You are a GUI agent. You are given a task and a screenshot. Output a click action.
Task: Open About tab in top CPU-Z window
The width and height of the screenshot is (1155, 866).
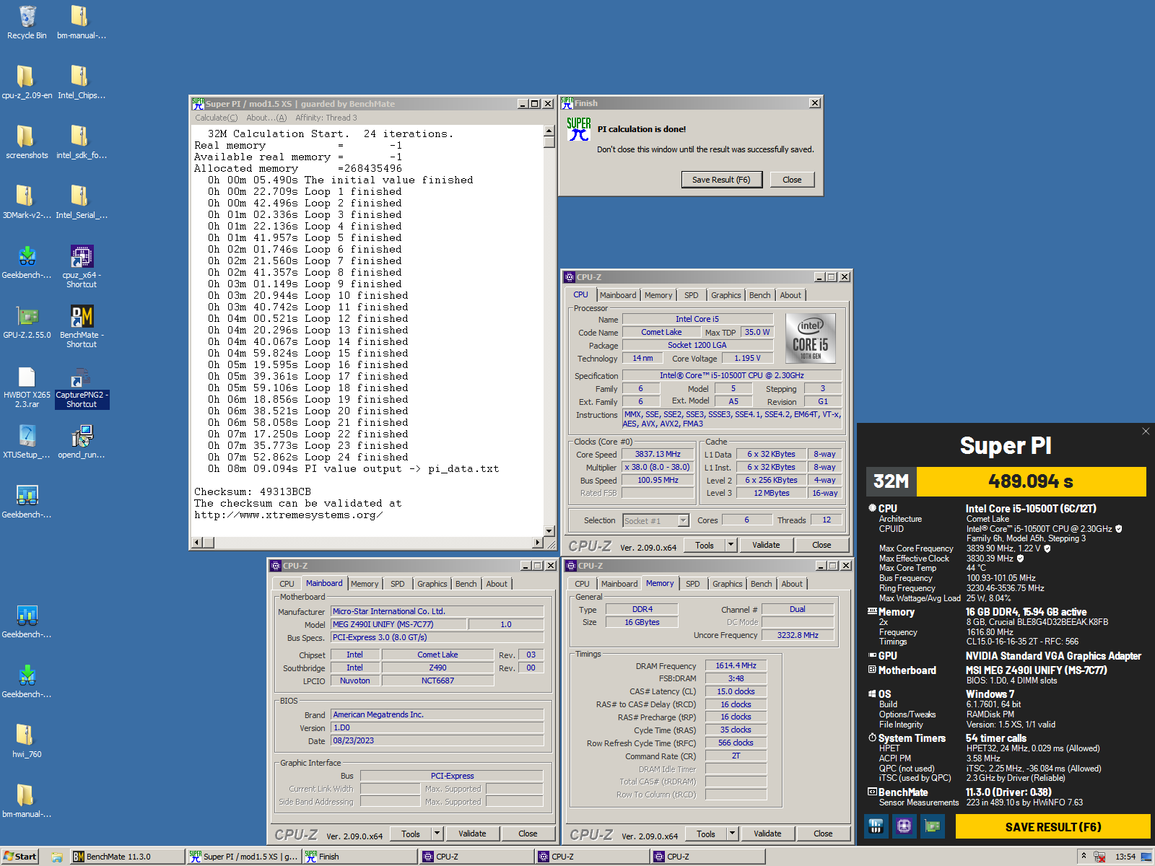coord(790,295)
